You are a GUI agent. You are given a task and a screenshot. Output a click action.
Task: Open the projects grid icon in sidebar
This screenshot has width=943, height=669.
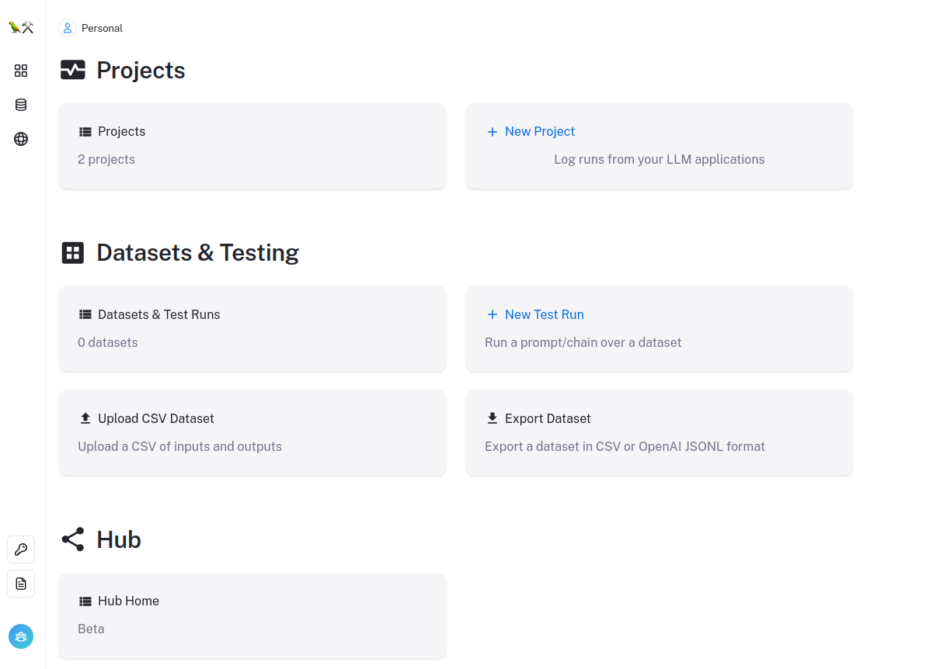pyautogui.click(x=21, y=71)
